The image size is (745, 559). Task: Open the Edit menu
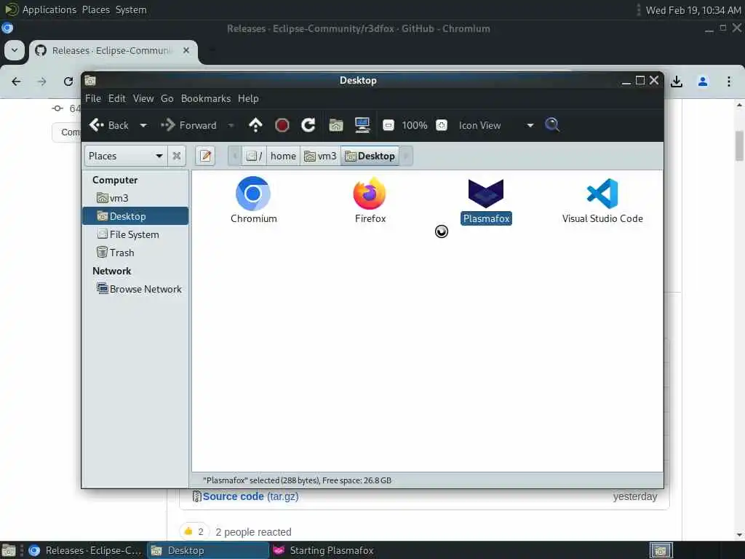[117, 98]
